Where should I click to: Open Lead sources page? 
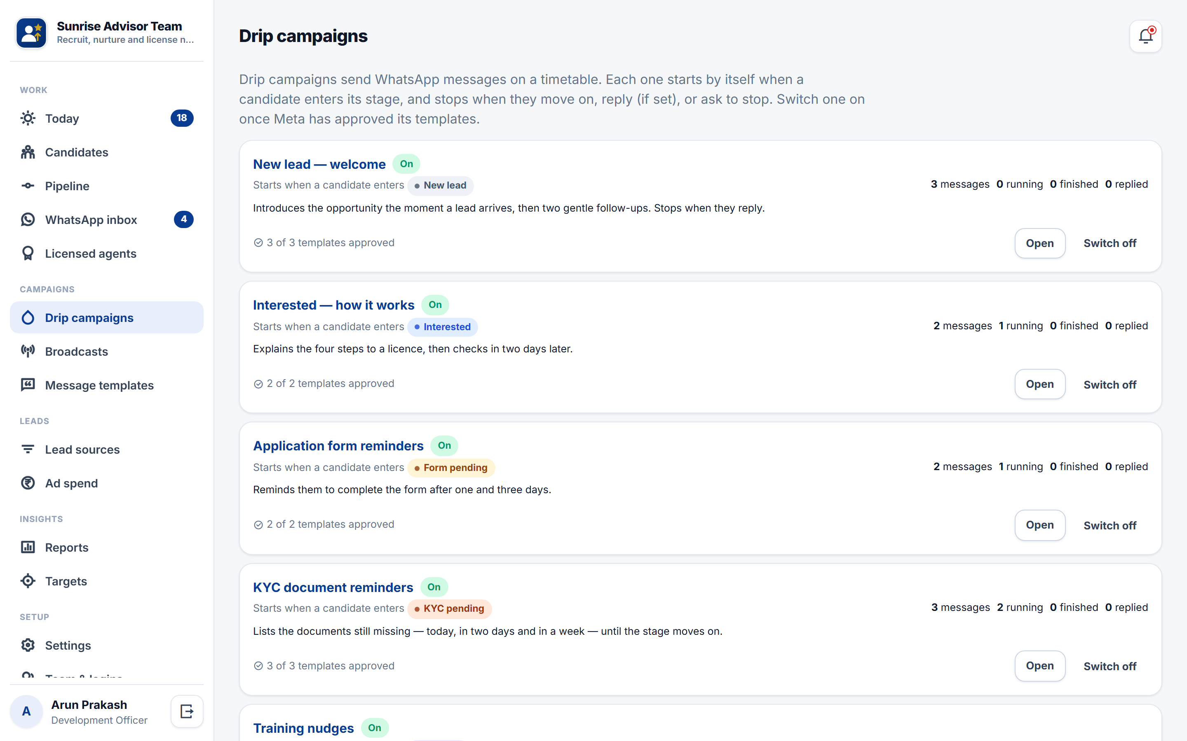[x=106, y=450]
